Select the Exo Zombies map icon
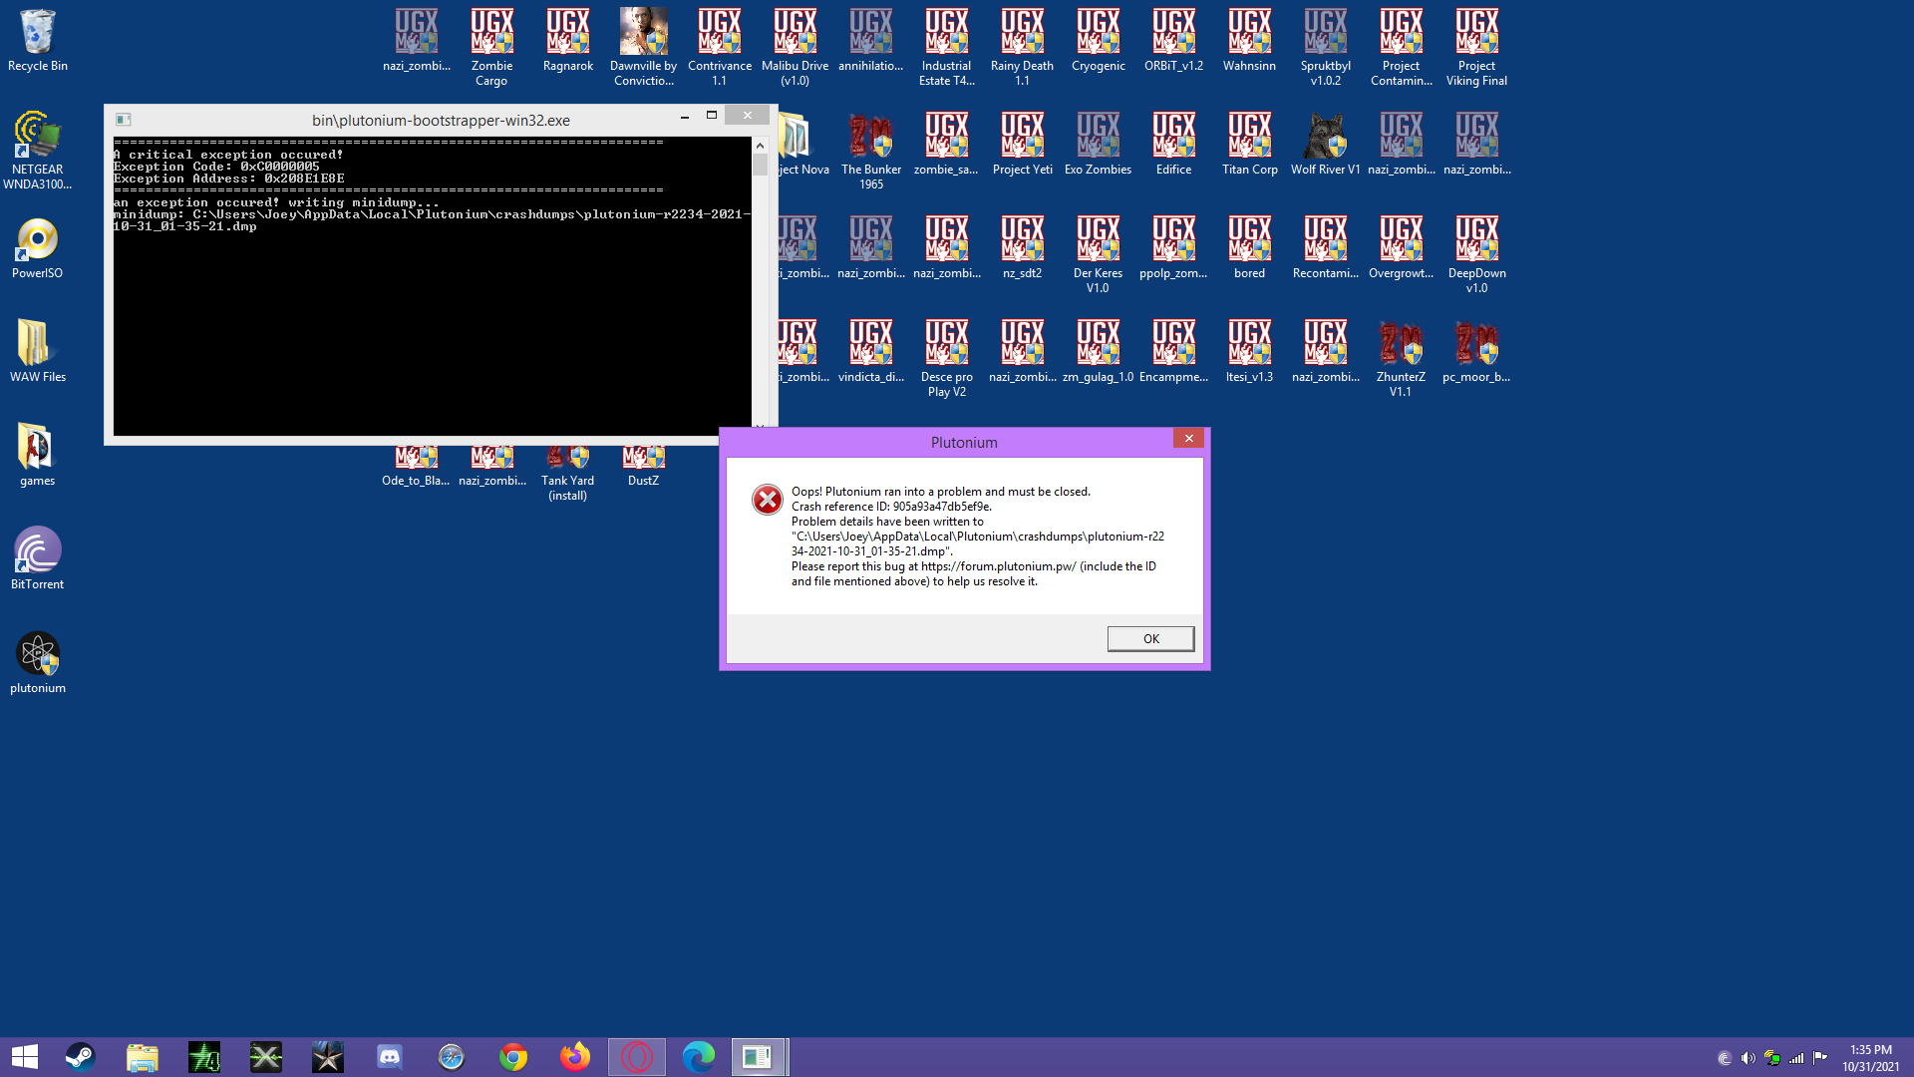1914x1077 pixels. click(x=1099, y=145)
